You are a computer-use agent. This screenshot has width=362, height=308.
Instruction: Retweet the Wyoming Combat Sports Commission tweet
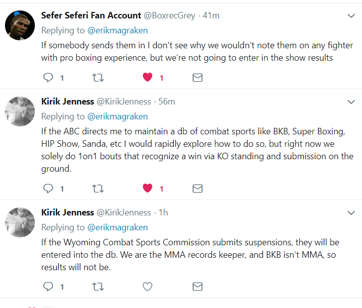coord(98,286)
